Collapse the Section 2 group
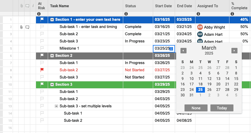 pos(52,56)
